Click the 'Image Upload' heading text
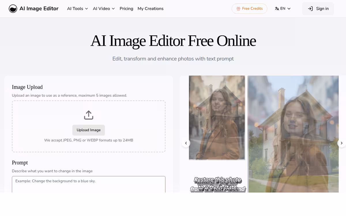Image resolution: width=346 pixels, height=216 pixels. tap(27, 87)
